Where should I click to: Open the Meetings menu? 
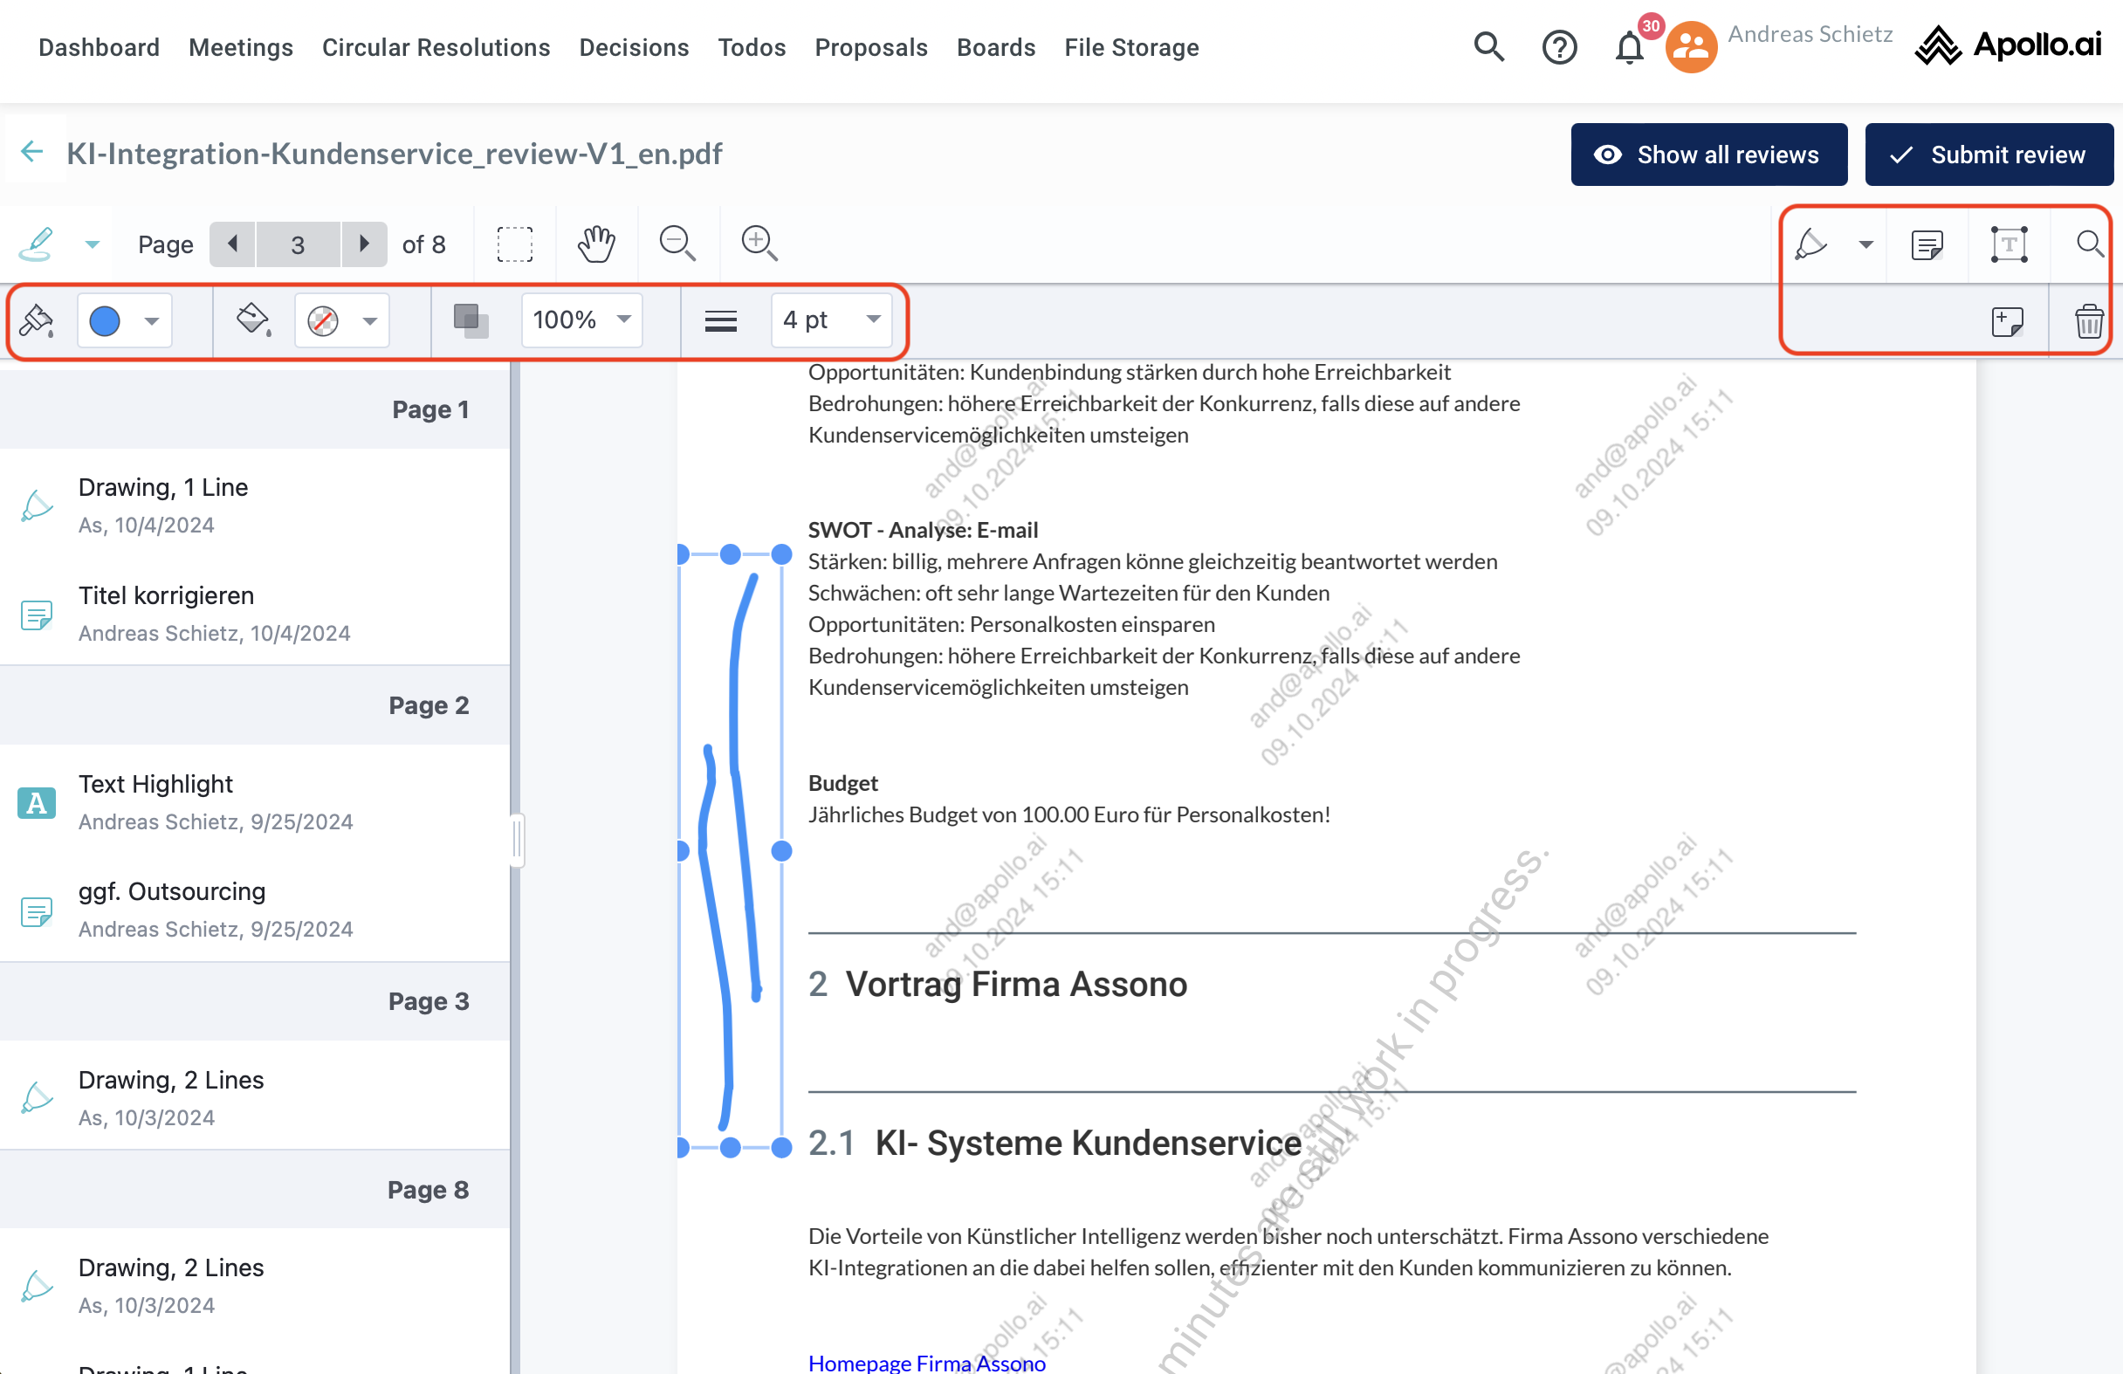point(241,47)
